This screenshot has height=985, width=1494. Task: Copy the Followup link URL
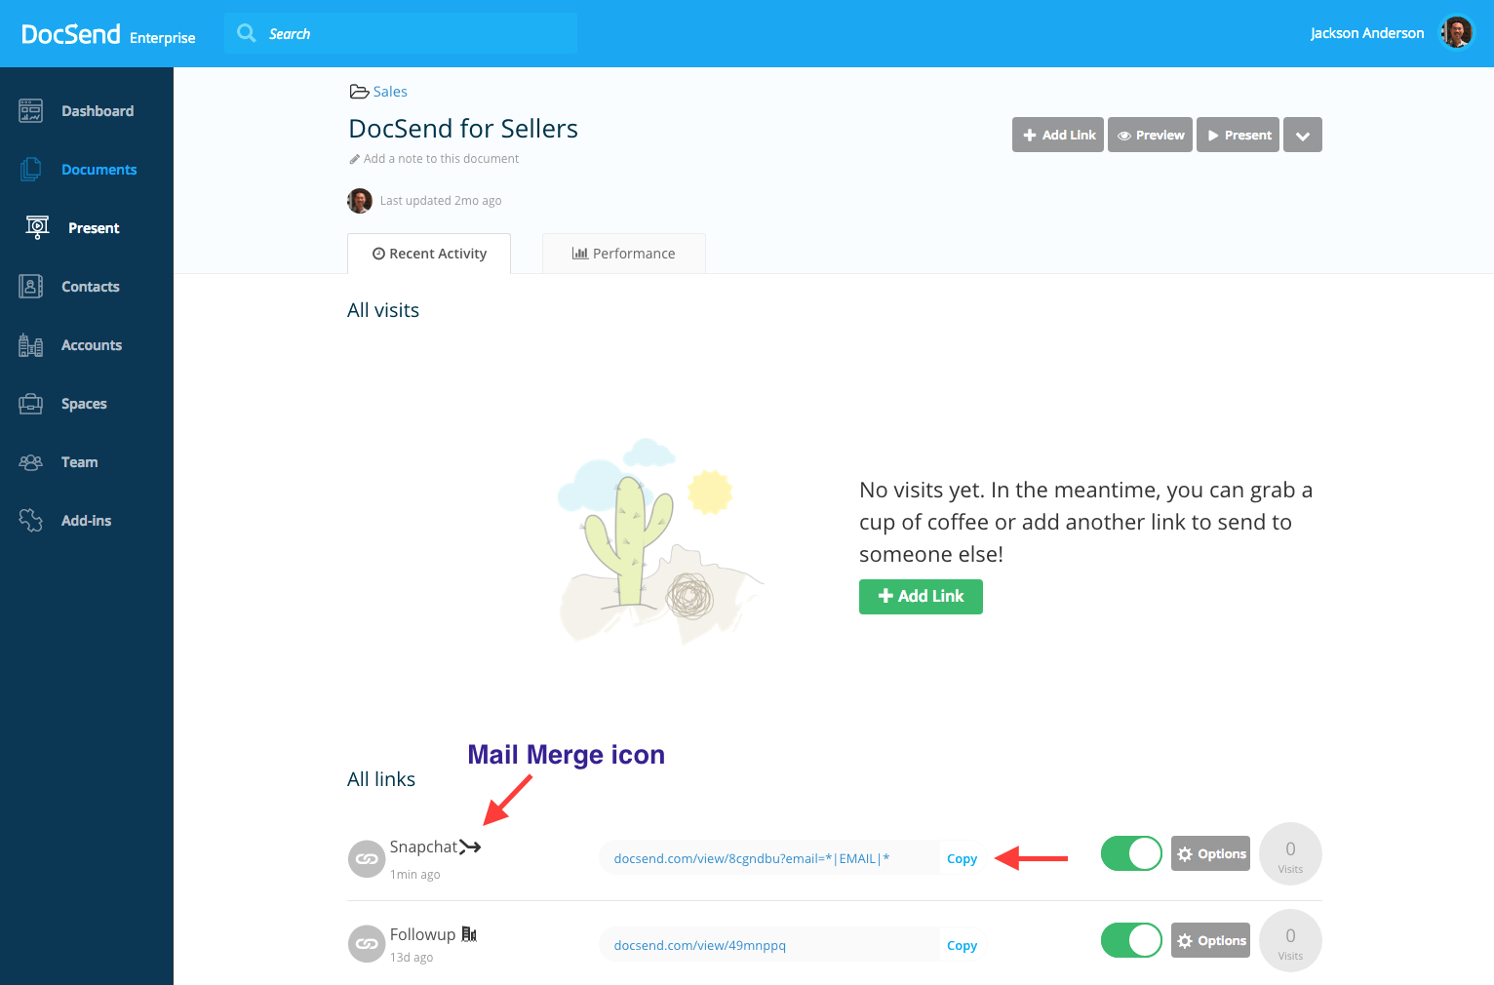(x=962, y=945)
